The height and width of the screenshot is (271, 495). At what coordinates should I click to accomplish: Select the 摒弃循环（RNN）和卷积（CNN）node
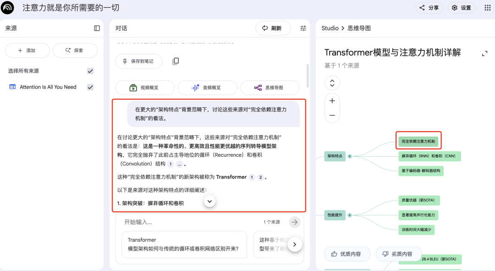pos(429,156)
